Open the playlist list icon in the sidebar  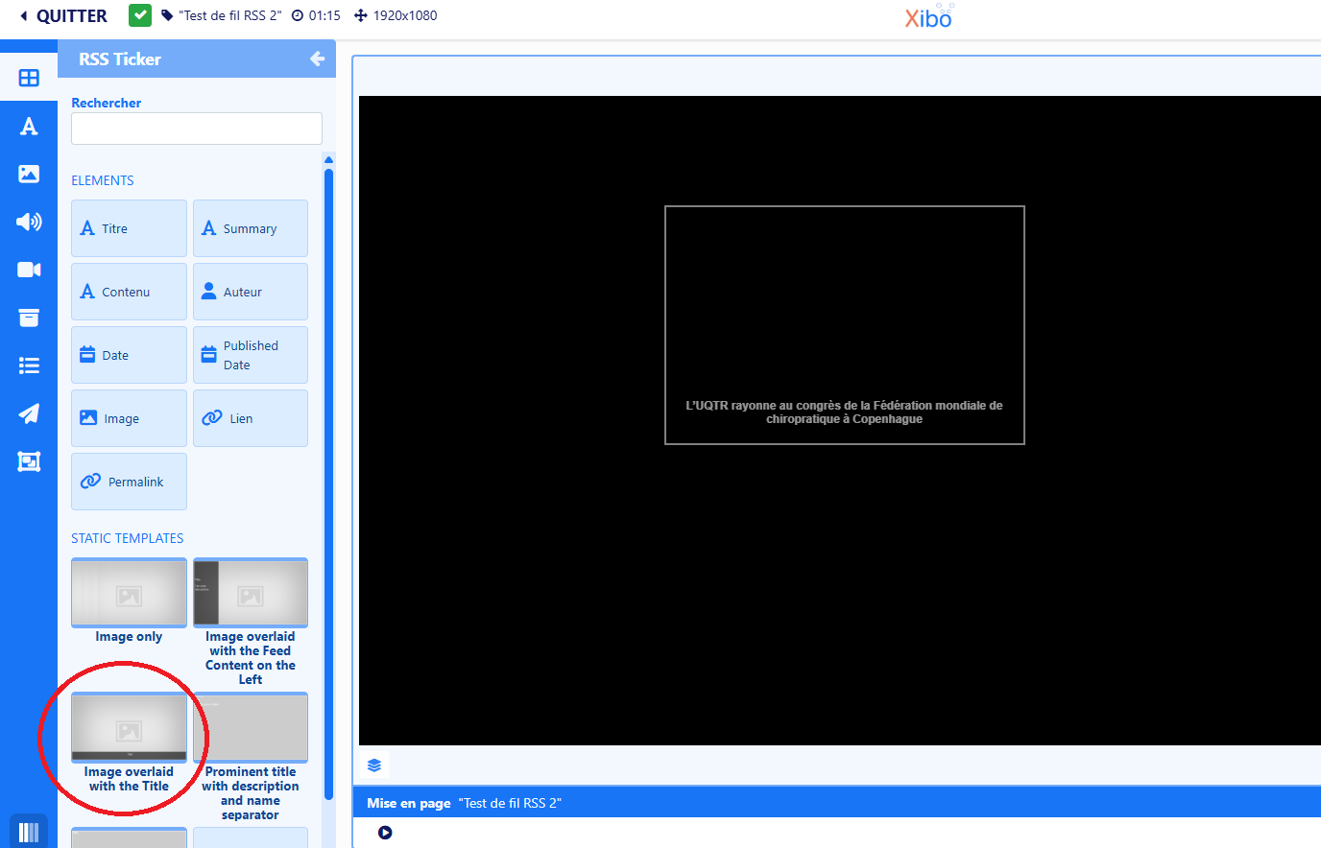pos(29,365)
